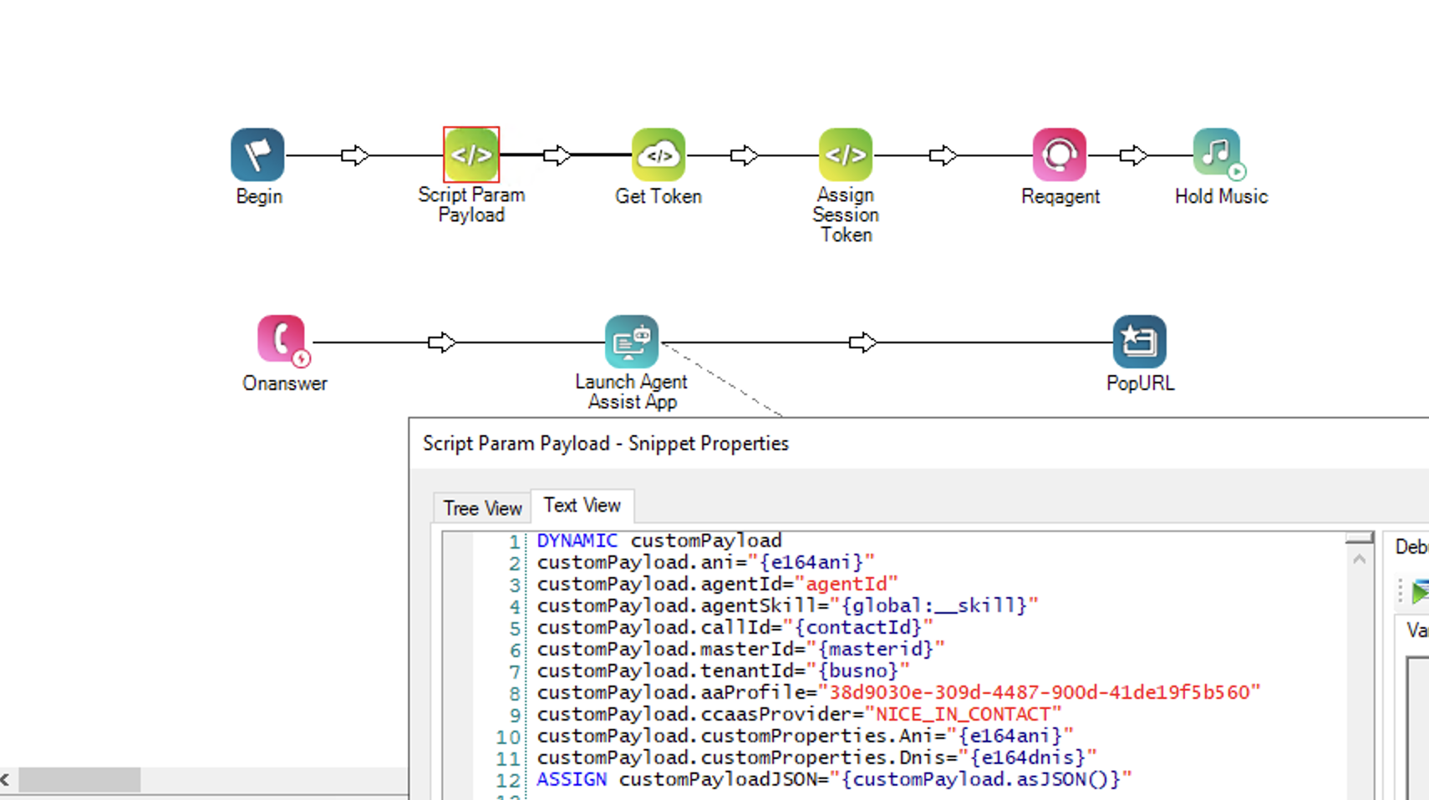Click the green debug run icon
The width and height of the screenshot is (1429, 800).
[1419, 592]
